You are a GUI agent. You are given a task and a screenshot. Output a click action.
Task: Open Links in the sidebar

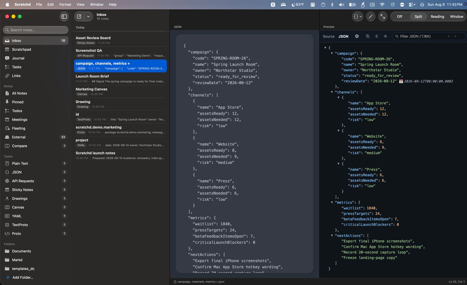[36, 76]
